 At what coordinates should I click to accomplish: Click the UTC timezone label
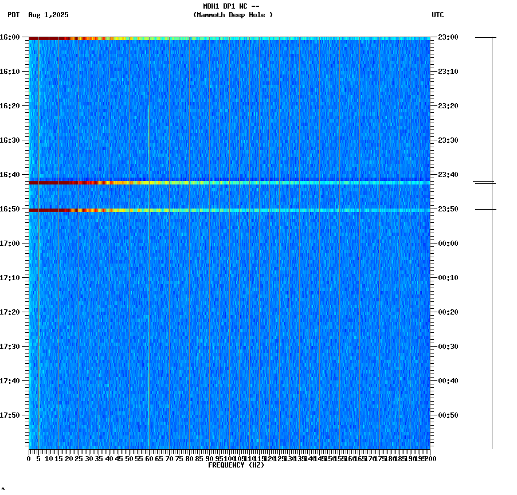(x=438, y=15)
